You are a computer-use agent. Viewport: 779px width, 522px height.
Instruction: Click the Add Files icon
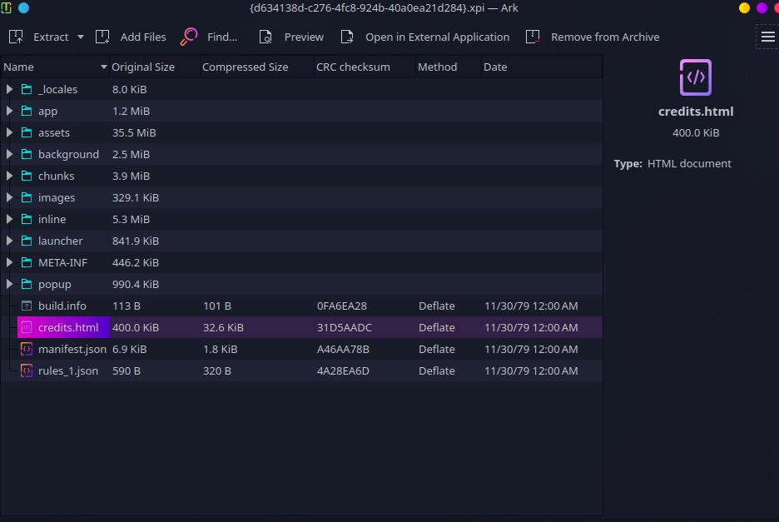(103, 37)
